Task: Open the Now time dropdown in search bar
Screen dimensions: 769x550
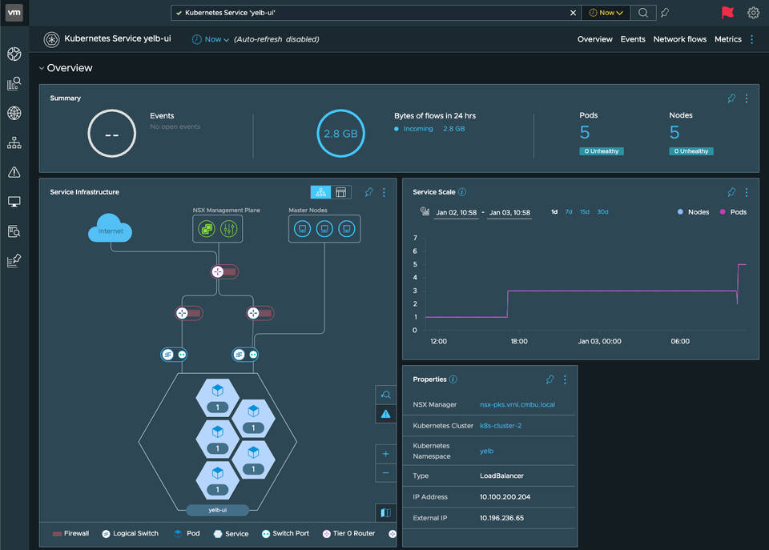Action: click(x=606, y=13)
